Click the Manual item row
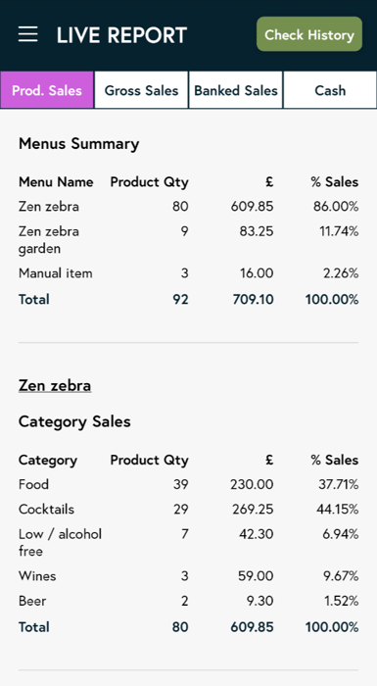The height and width of the screenshot is (686, 377). pos(188,273)
